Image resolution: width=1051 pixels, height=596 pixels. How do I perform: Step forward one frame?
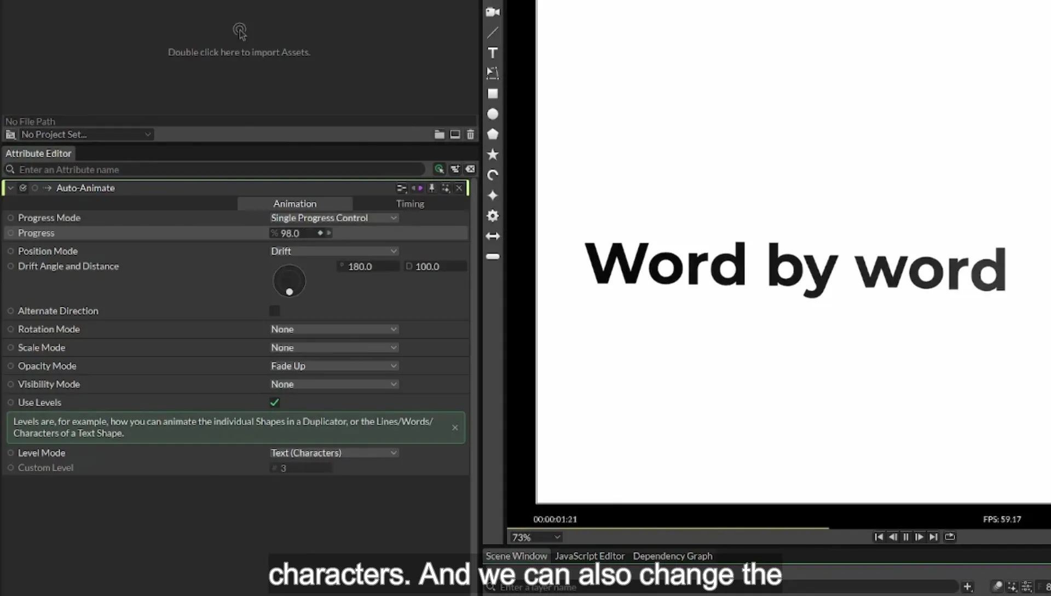(x=920, y=537)
